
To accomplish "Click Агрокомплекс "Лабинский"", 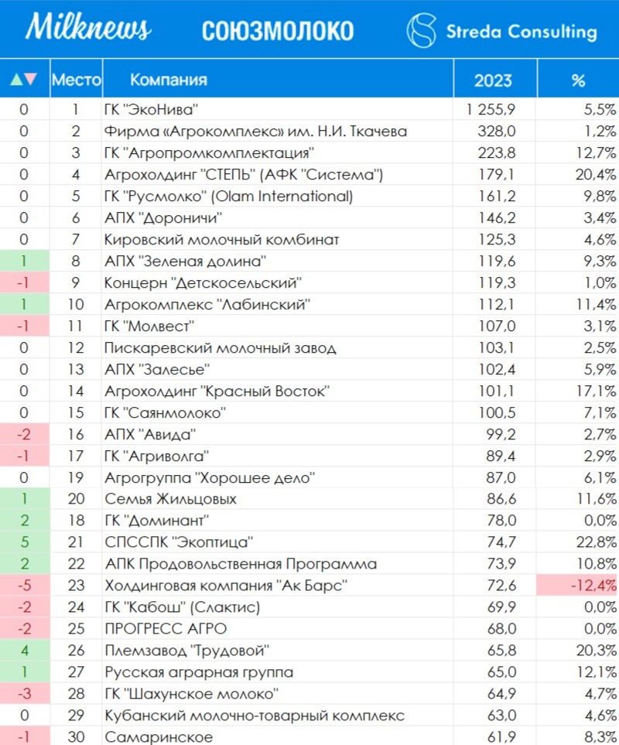I will 207,304.
